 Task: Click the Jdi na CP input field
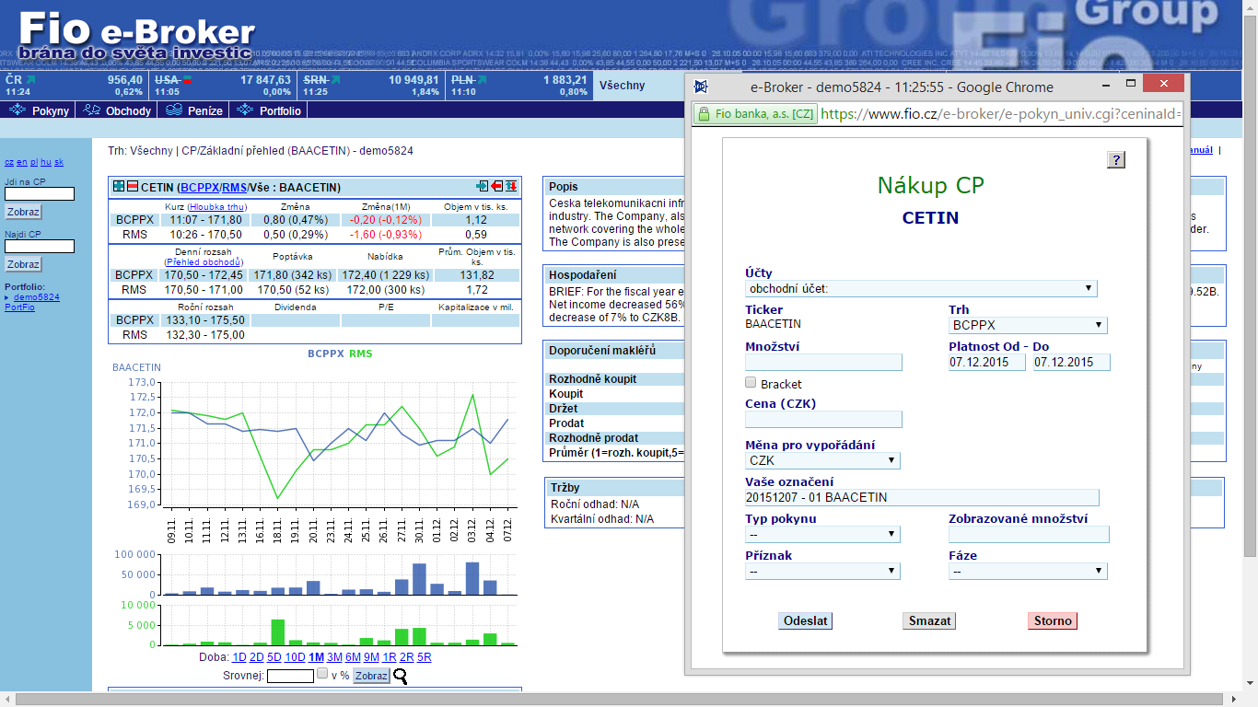[x=40, y=194]
